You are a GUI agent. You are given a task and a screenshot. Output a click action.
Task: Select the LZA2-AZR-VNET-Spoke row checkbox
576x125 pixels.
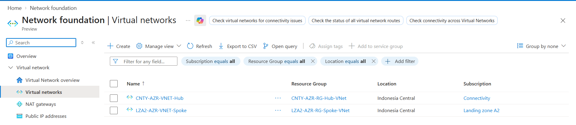click(114, 110)
